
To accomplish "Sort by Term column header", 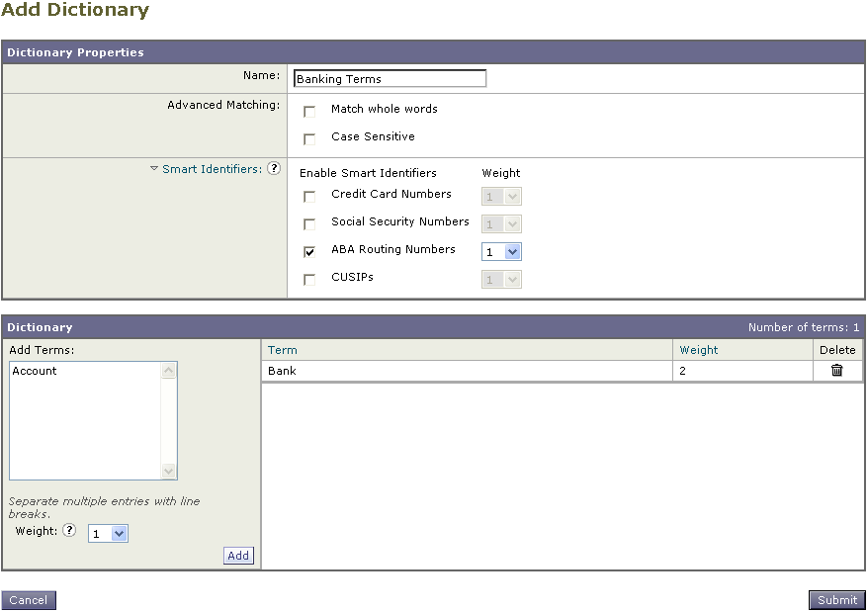I will pyautogui.click(x=283, y=350).
